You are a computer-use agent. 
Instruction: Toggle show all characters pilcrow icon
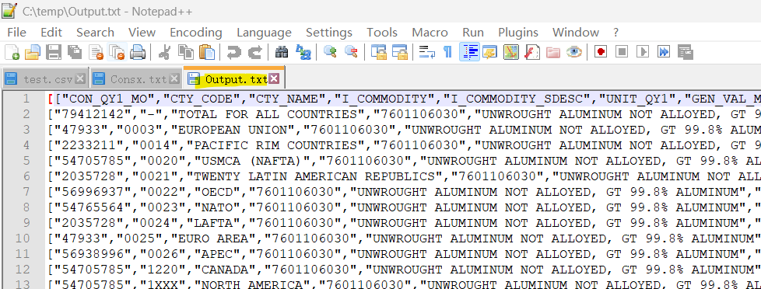[x=448, y=52]
